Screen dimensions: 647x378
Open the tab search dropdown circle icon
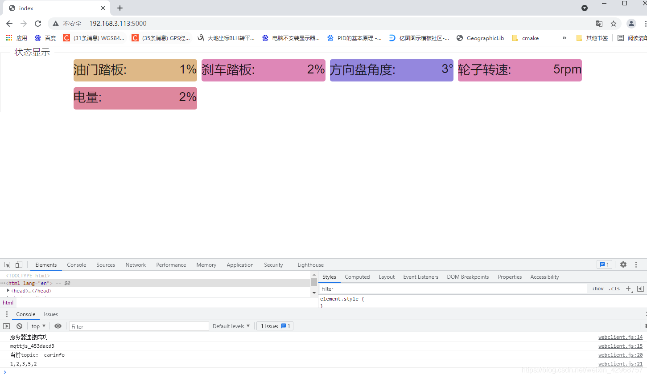coord(585,8)
